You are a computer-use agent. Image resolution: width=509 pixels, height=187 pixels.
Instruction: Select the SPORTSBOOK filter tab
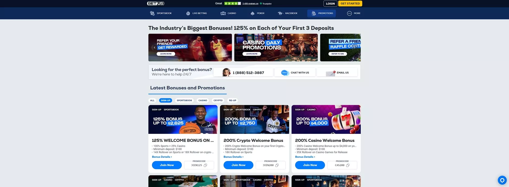coord(184,101)
